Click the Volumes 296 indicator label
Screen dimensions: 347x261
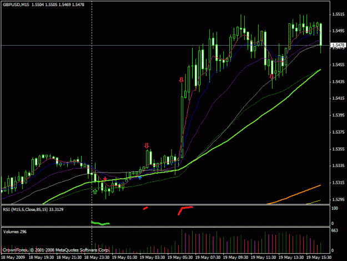coord(15,232)
